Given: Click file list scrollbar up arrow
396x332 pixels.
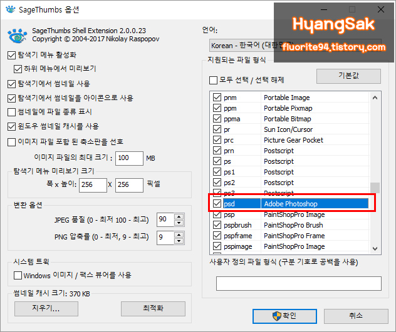Looking at the screenshot, I should (375, 98).
